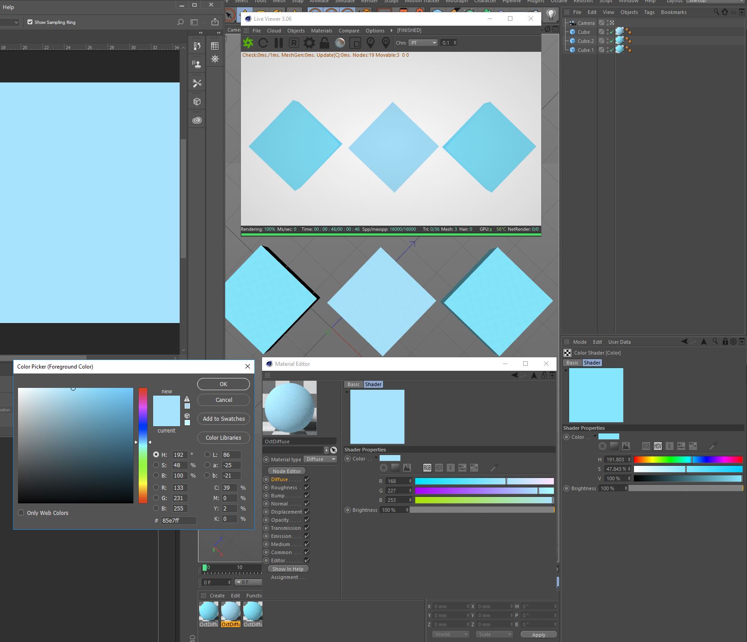Toggle Show Sampling Ring checkbox
The width and height of the screenshot is (747, 642).
pos(30,22)
